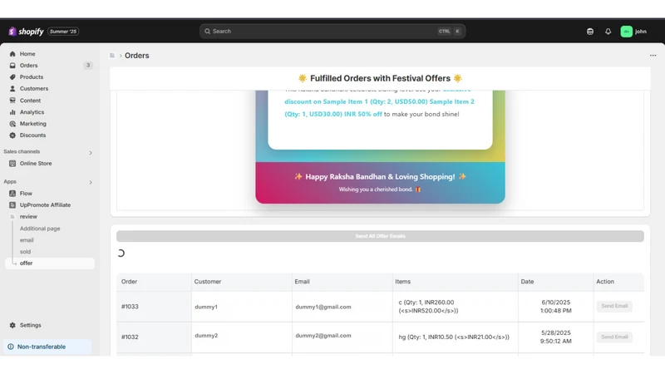This screenshot has height=374, width=665.
Task: Focus the Search input field
Action: click(x=332, y=32)
